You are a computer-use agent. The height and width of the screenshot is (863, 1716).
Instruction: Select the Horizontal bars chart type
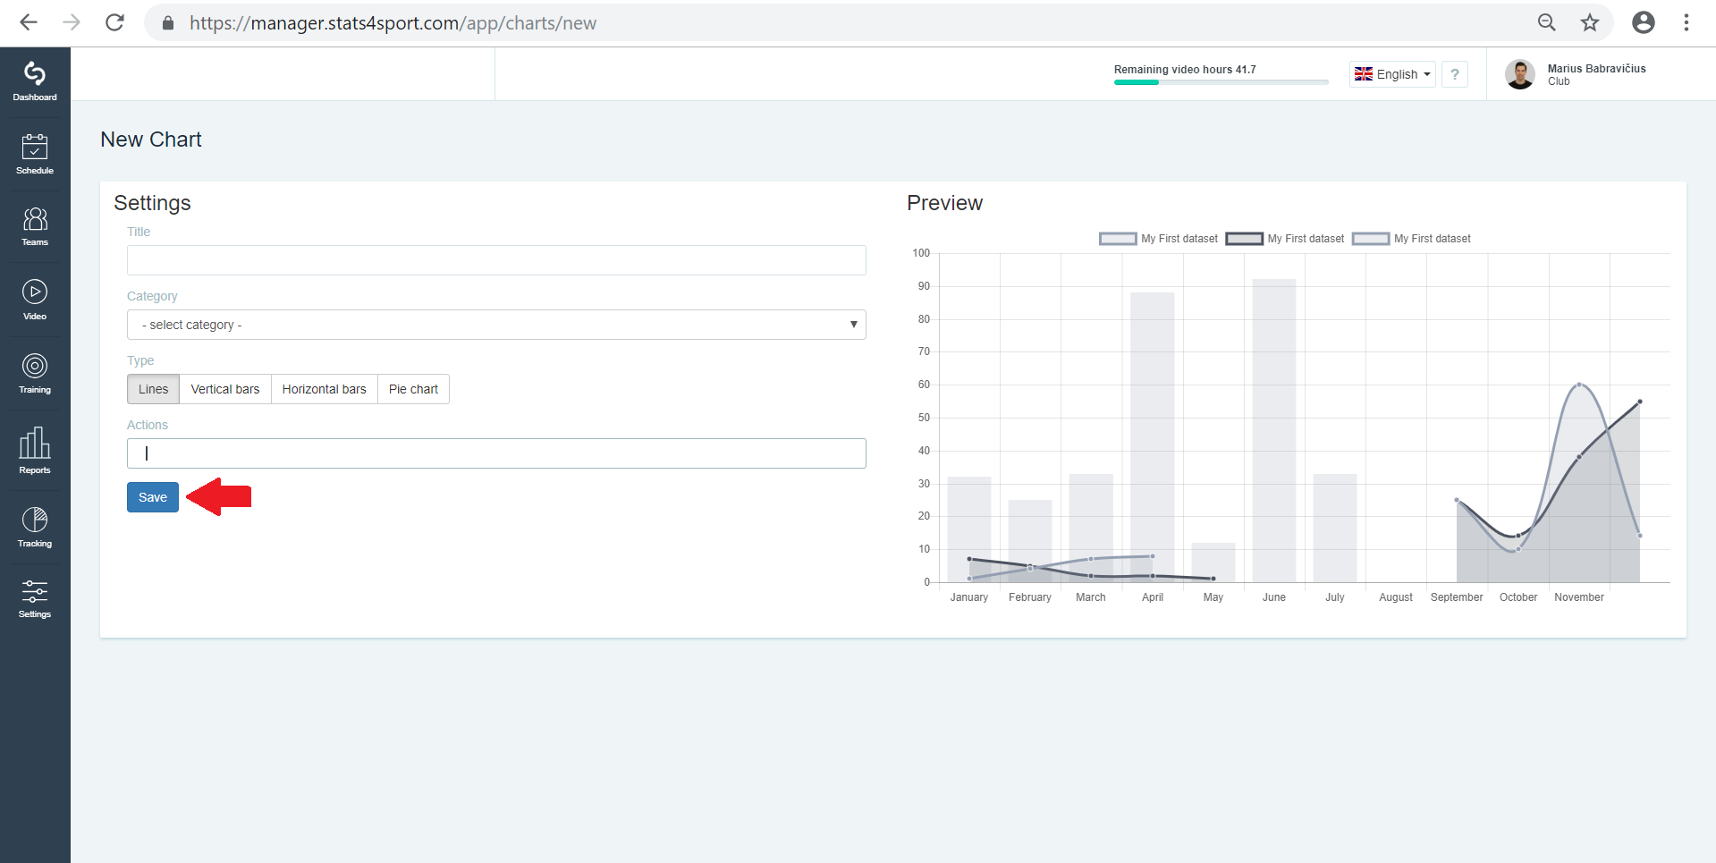point(325,389)
